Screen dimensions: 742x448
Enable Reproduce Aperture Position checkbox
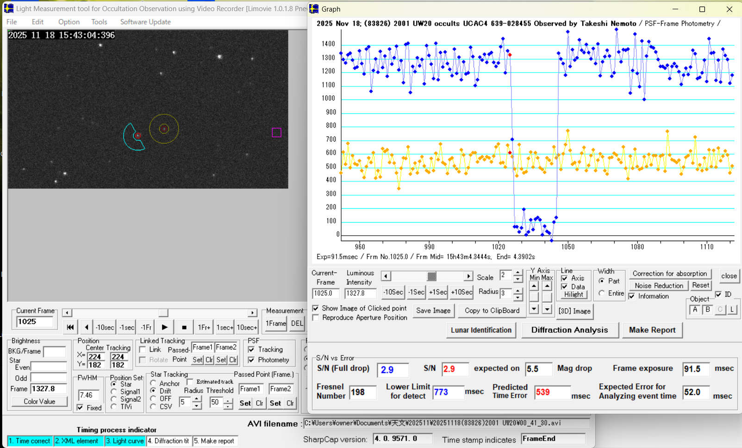tap(316, 317)
